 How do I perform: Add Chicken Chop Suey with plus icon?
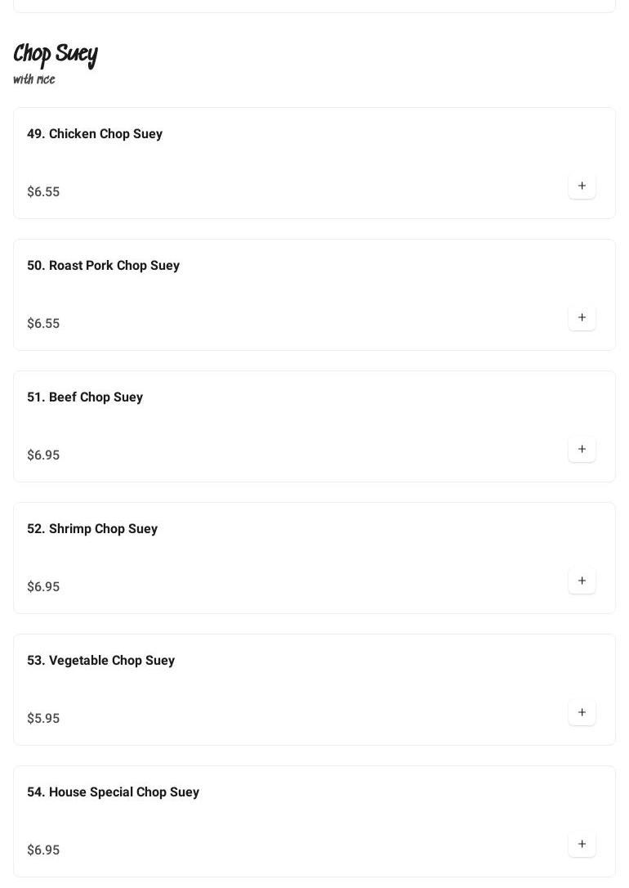582,186
